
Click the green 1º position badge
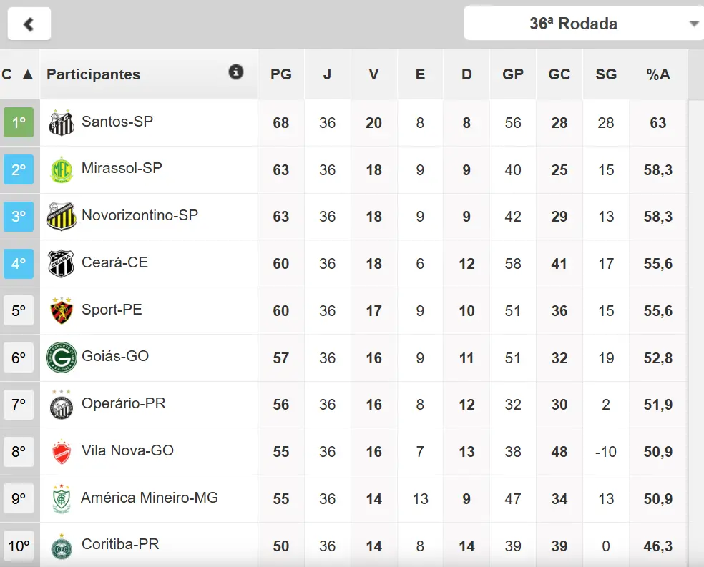click(x=19, y=122)
